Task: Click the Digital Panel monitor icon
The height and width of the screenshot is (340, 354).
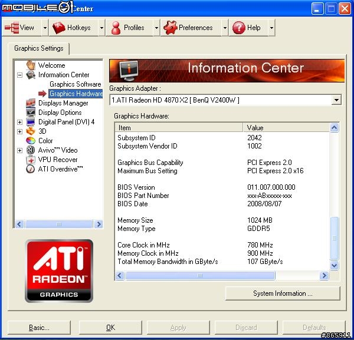Action: click(31, 122)
